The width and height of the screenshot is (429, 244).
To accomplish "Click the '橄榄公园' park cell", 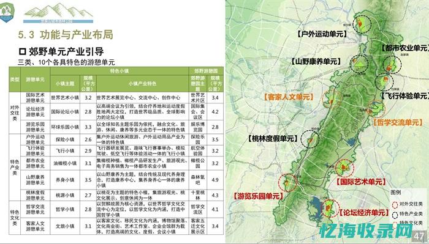I will [x=198, y=163].
